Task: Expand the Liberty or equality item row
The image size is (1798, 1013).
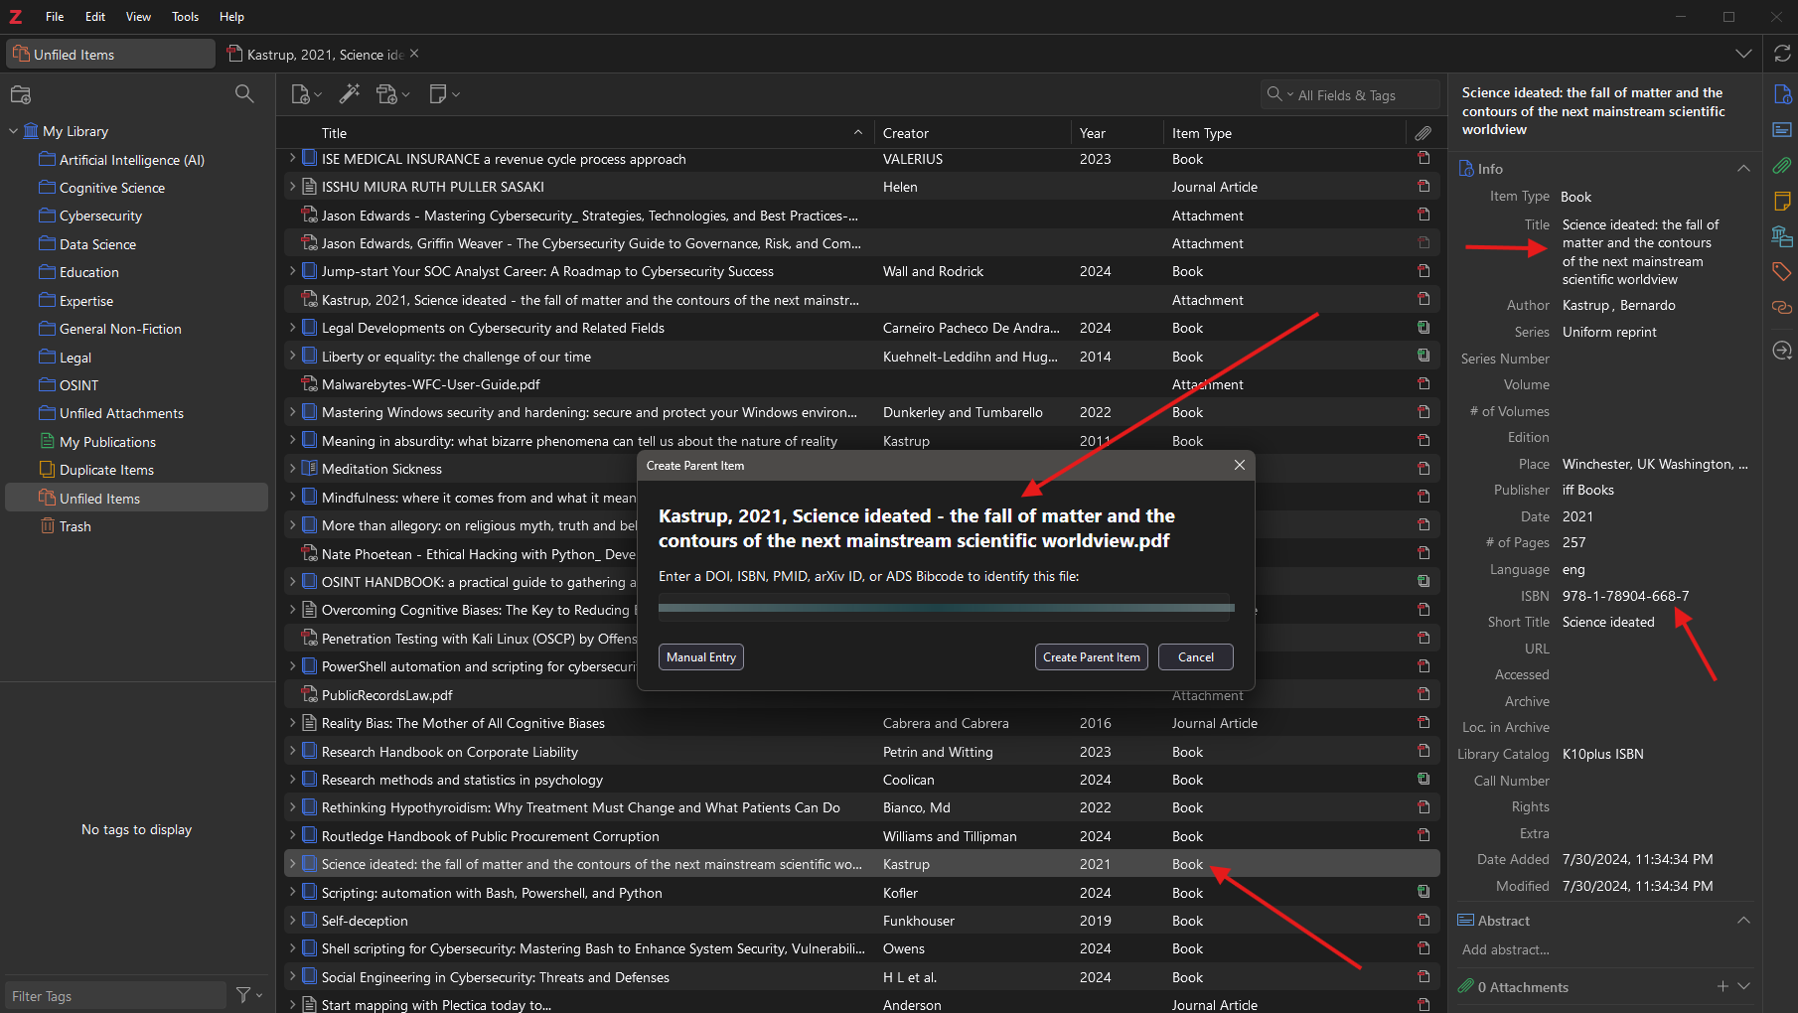Action: [292, 356]
